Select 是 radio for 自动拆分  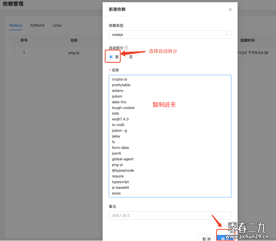[x=111, y=57]
